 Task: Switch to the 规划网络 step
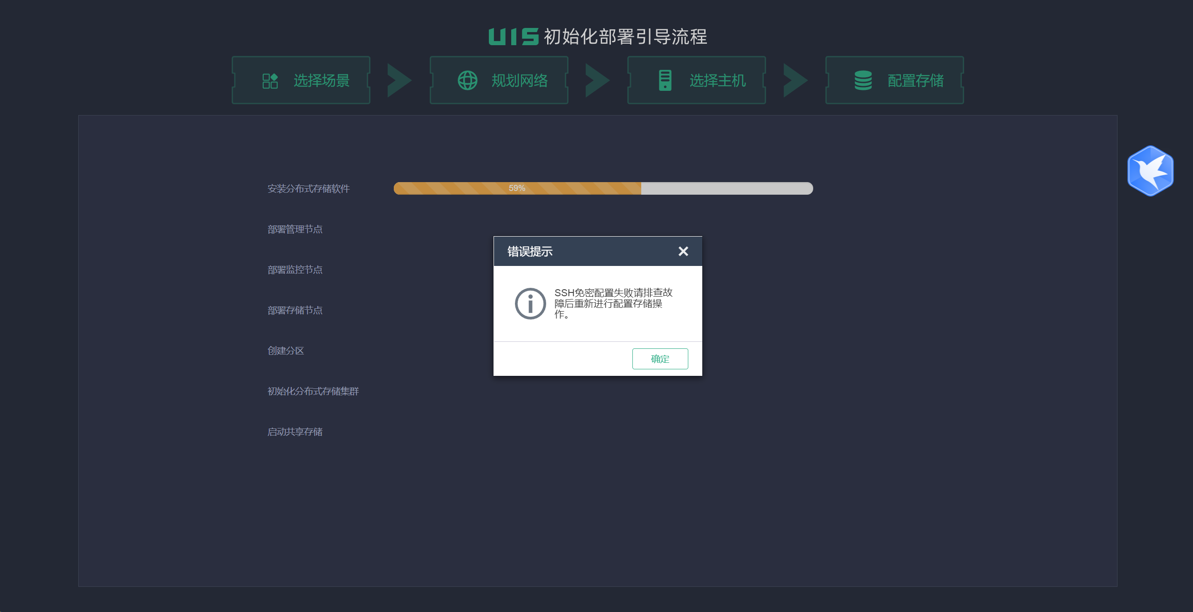tap(519, 81)
